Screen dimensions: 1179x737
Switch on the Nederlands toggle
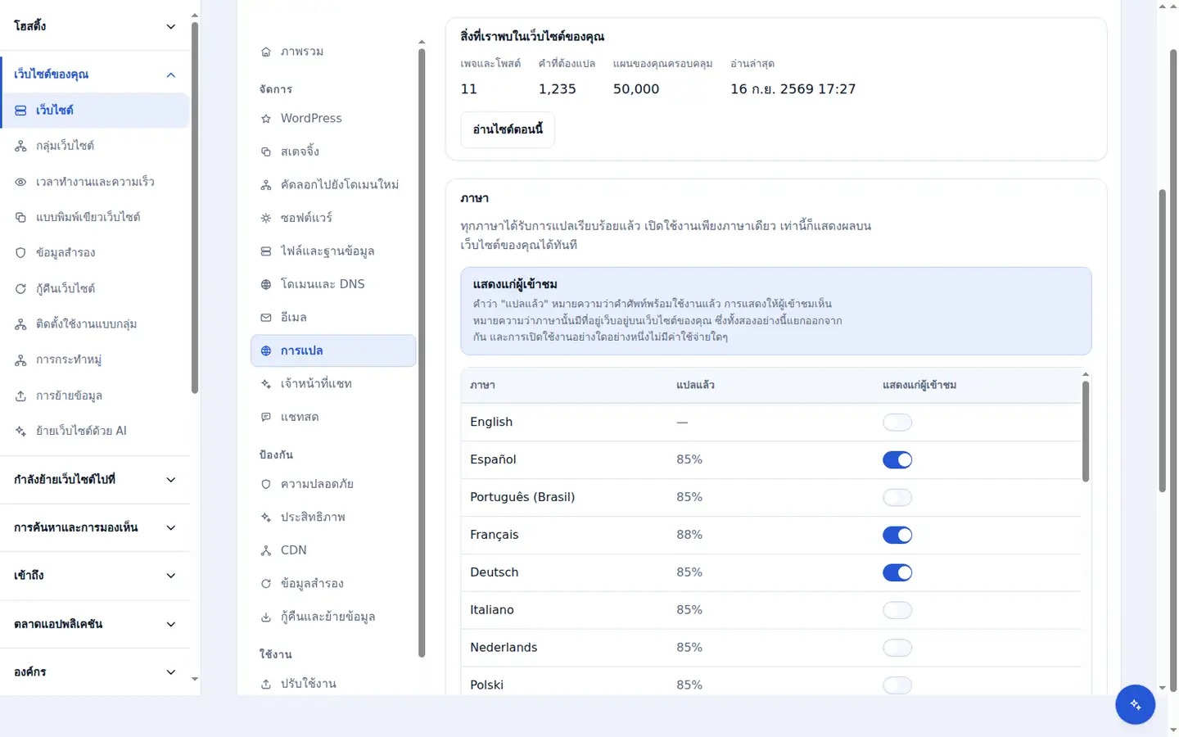click(897, 648)
